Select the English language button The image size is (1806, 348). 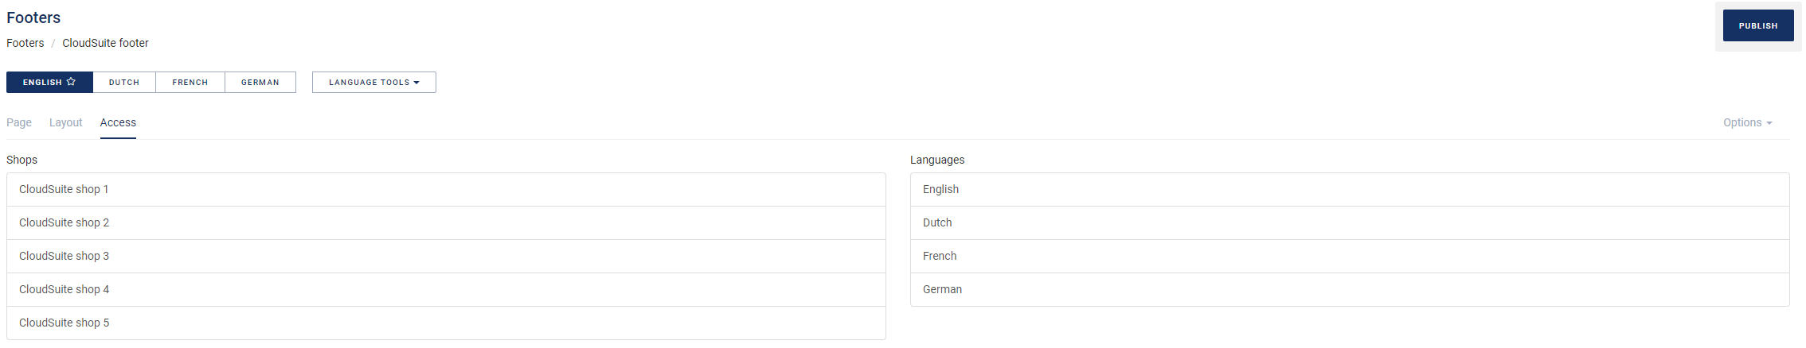click(x=42, y=82)
